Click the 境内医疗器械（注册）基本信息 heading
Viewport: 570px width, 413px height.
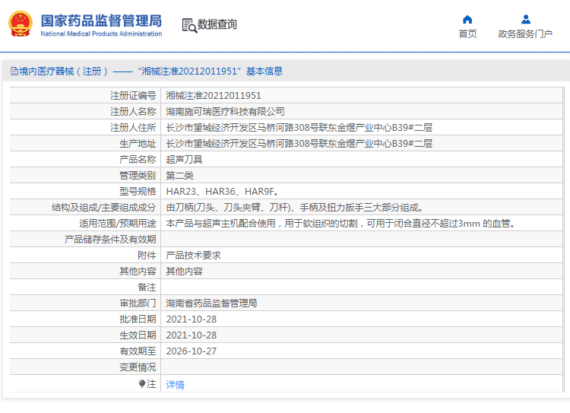click(x=147, y=71)
